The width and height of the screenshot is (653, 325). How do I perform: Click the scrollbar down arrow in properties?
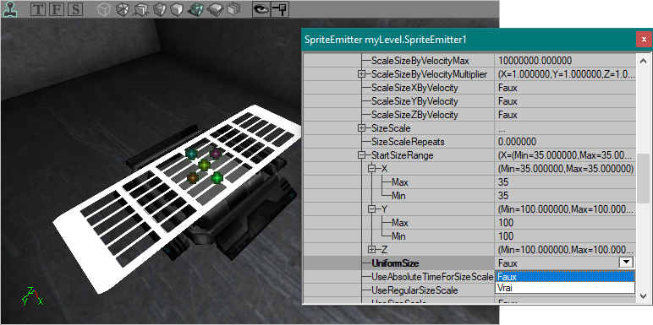(643, 296)
